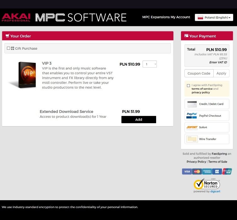Image resolution: width=237 pixels, height=220 pixels.
Task: Open the My Account menu item
Action: pyautogui.click(x=180, y=17)
